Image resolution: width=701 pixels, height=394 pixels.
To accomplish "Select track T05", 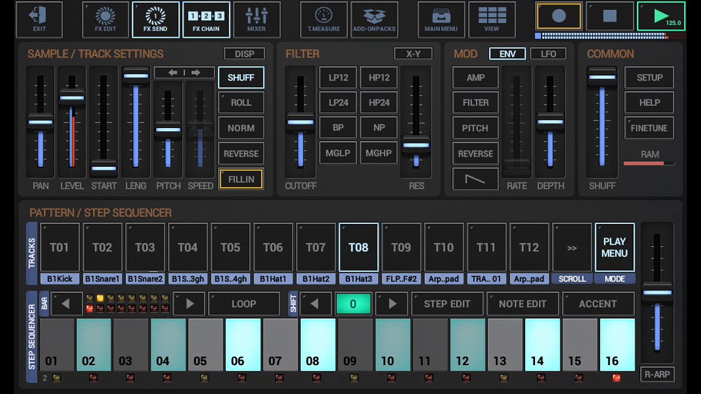I will 231,247.
